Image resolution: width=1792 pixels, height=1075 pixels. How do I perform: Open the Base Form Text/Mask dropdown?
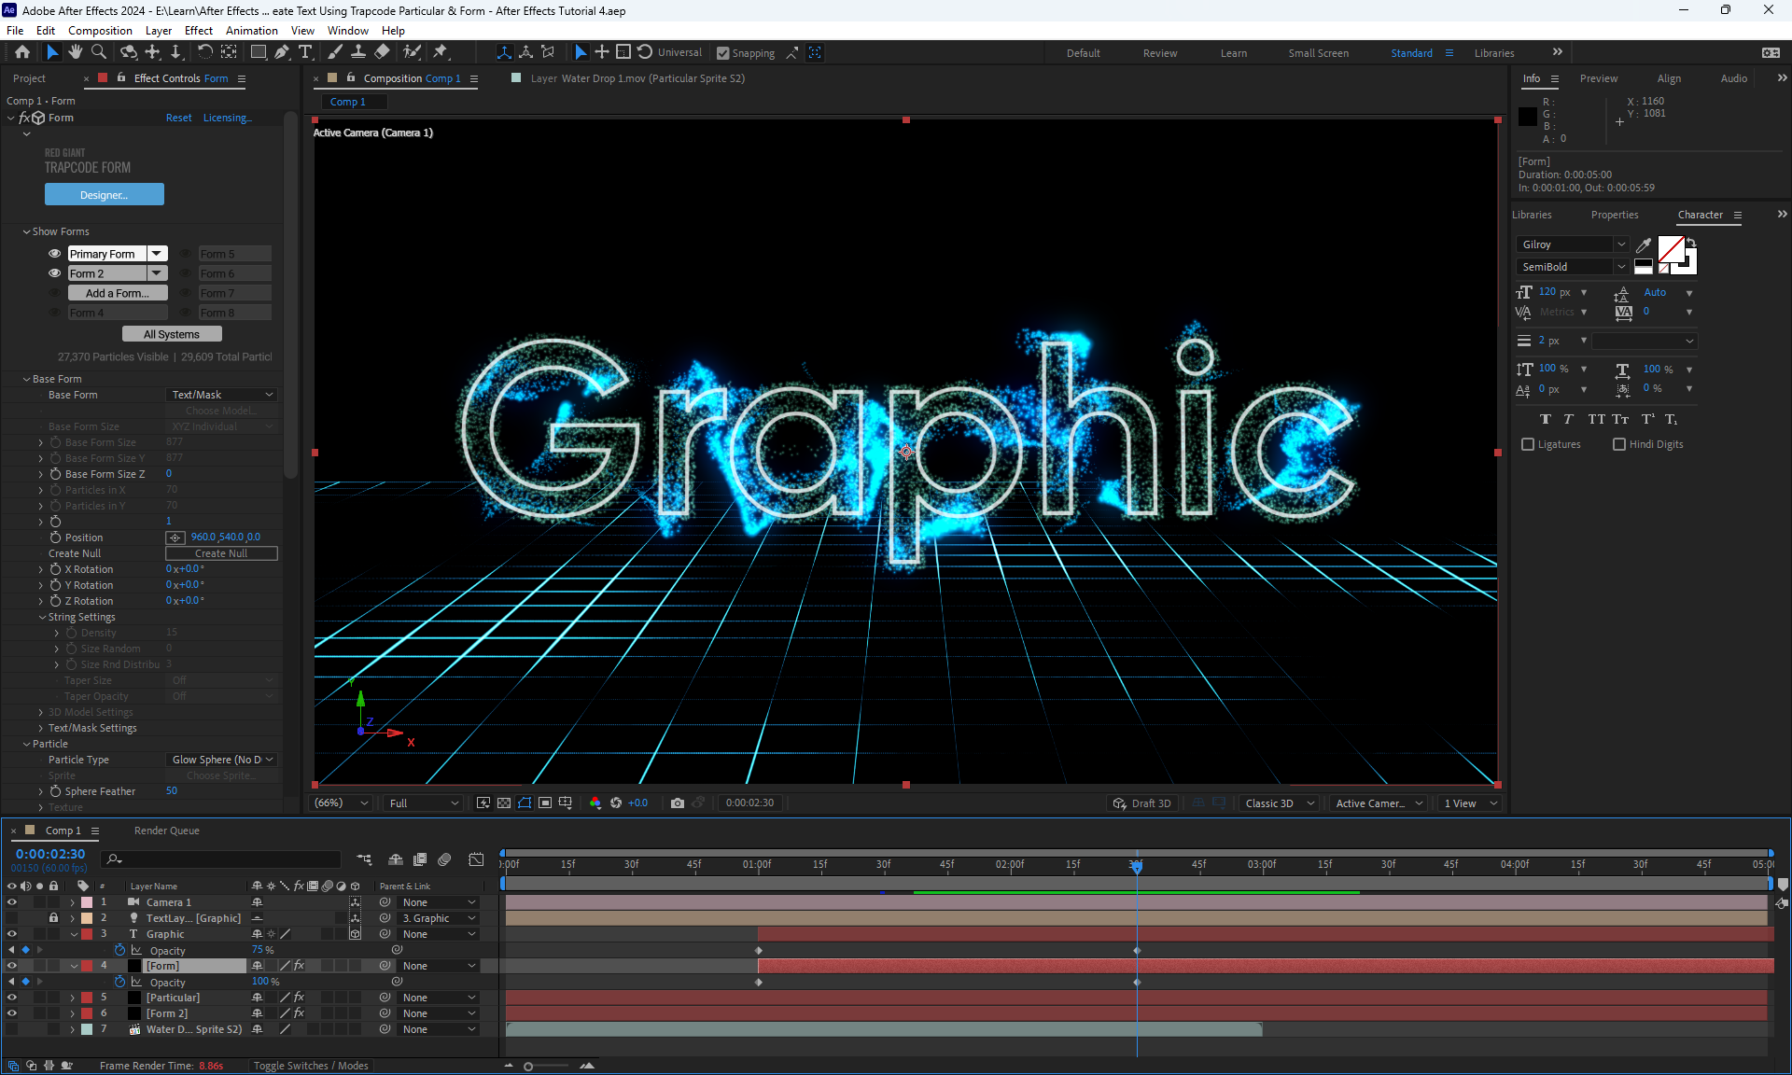222,395
